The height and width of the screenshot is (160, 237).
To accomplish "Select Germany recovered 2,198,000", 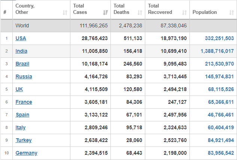I will click(175, 153).
